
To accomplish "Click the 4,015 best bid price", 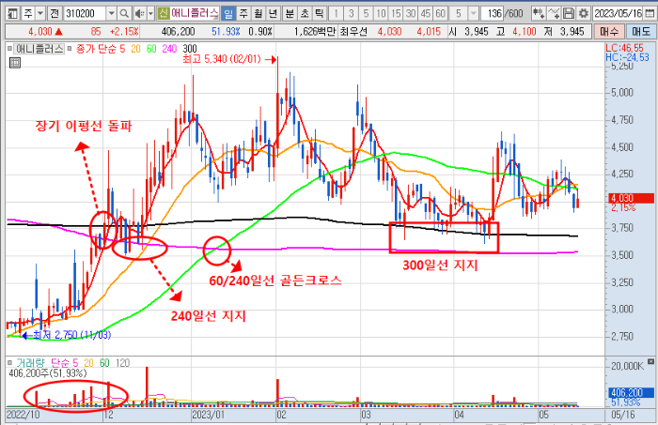I will point(429,31).
